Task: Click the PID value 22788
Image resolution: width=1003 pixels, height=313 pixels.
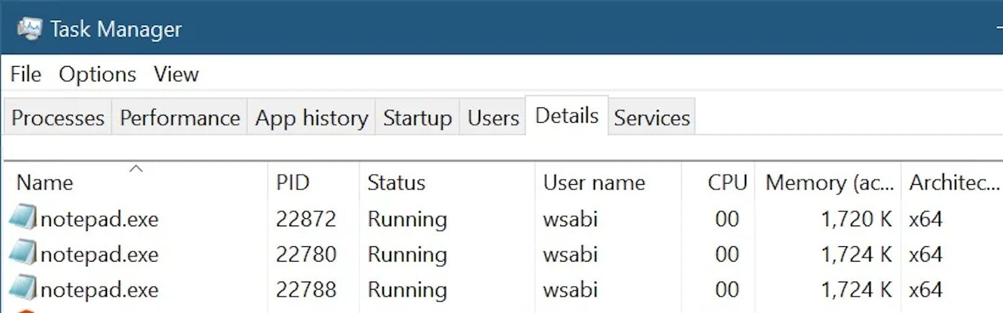Action: (306, 290)
